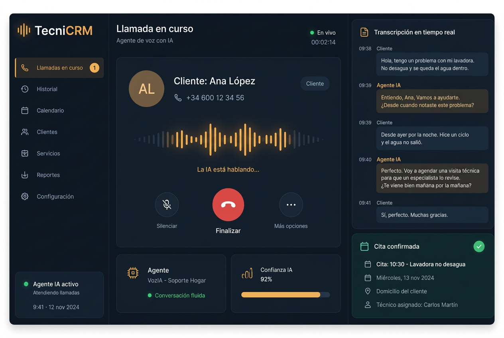Click 'La IA está hablando...' status text
Screen dimensions: 504x338
point(228,169)
